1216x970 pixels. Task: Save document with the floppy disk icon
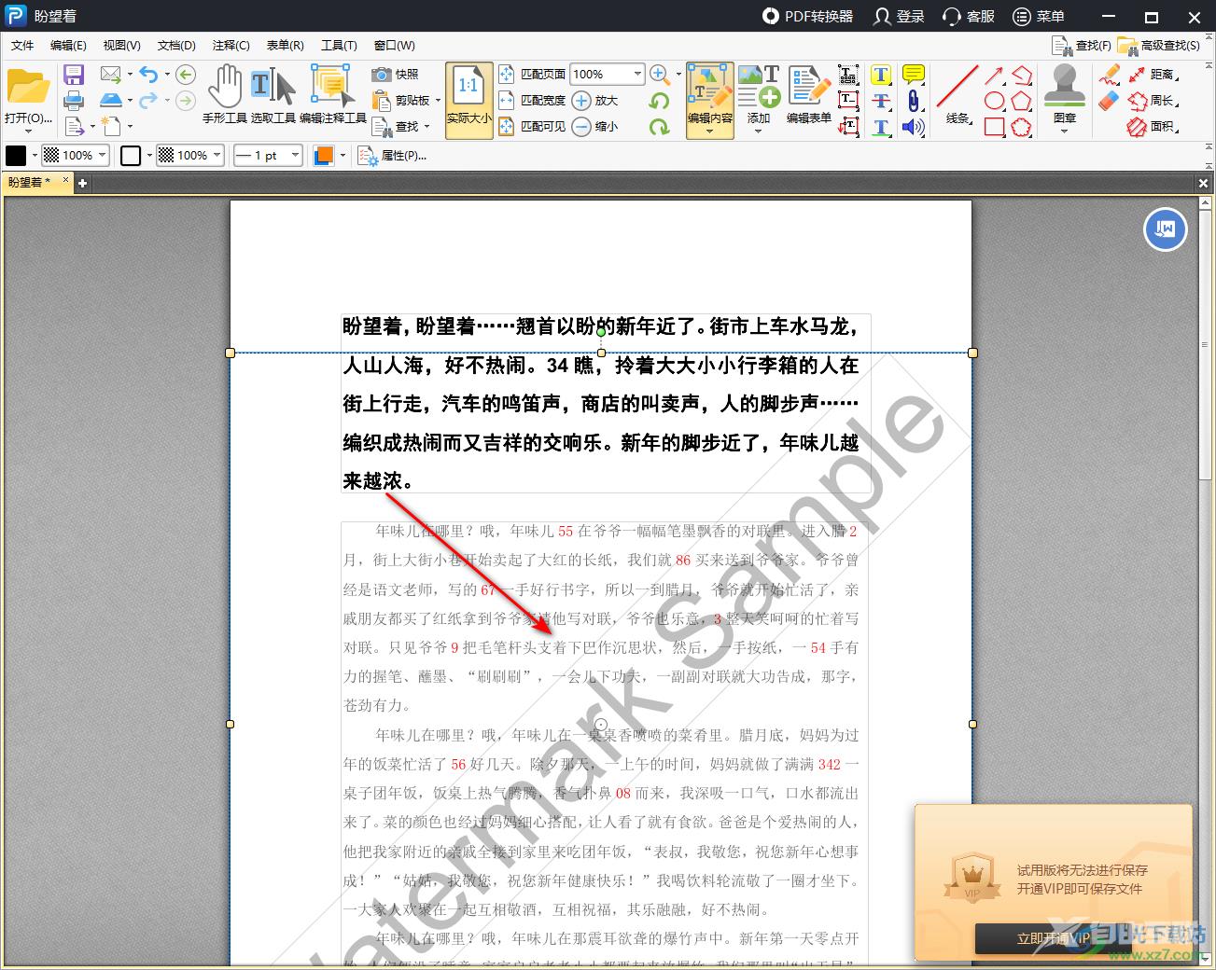74,75
